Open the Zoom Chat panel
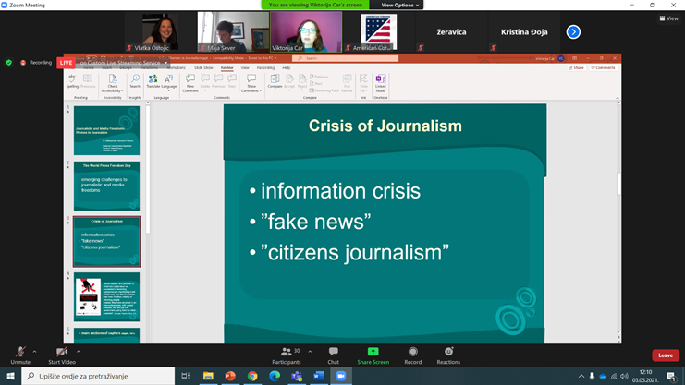 pos(334,355)
